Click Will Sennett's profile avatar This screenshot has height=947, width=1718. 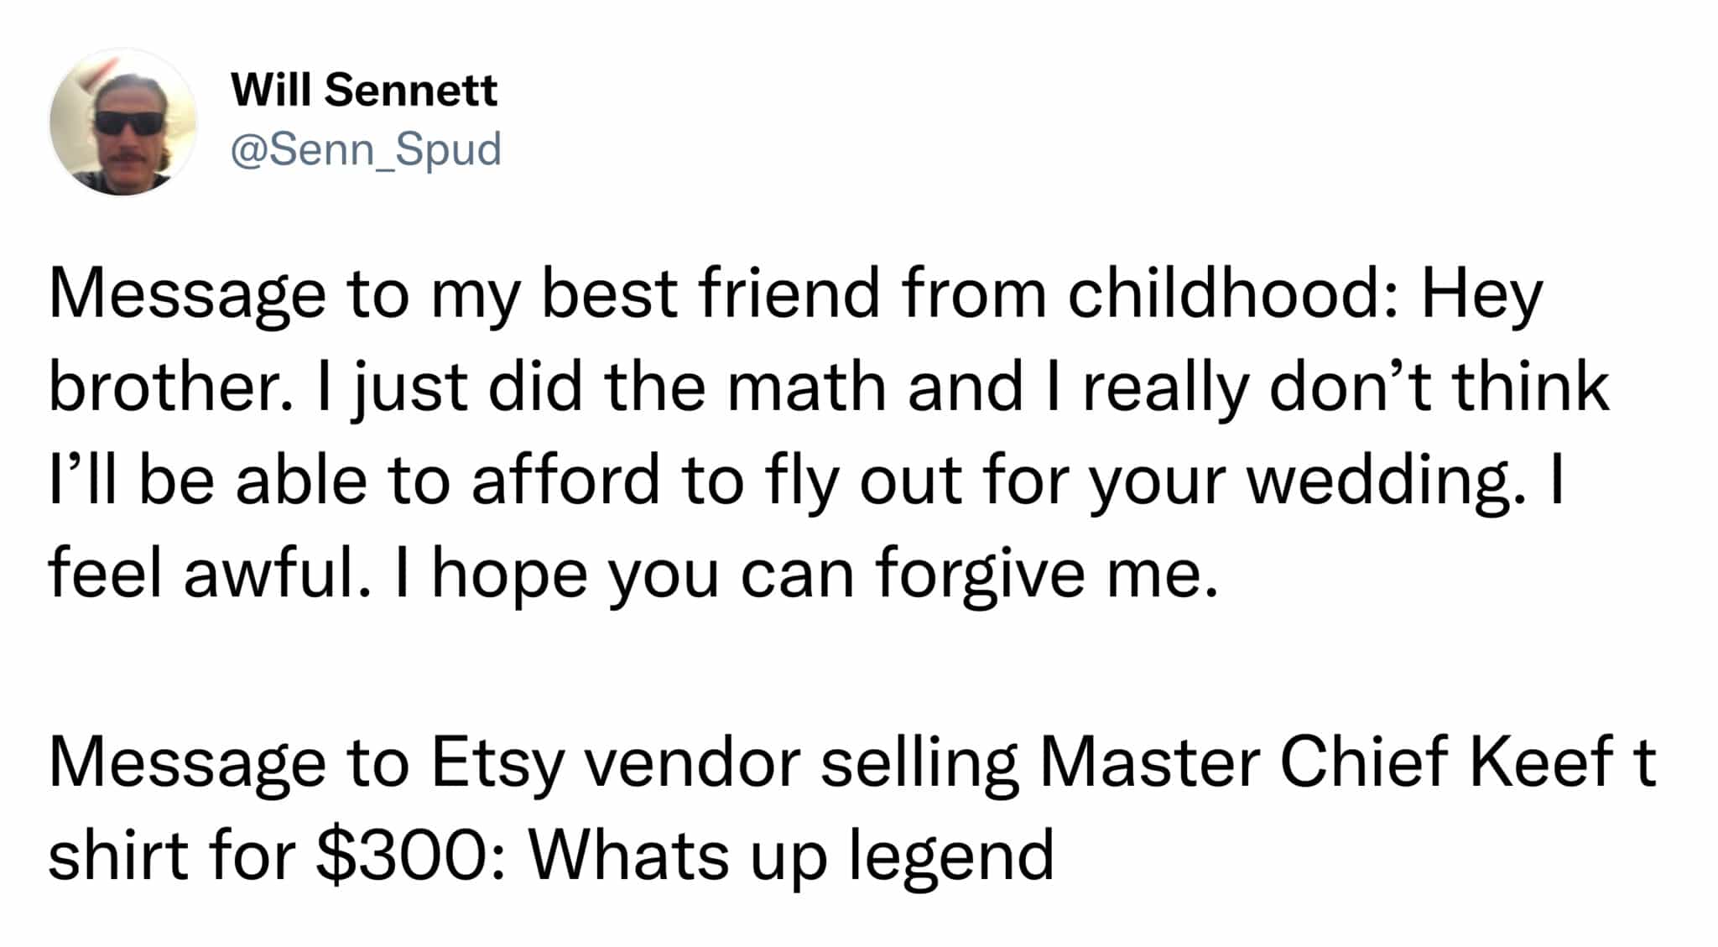[x=123, y=122]
